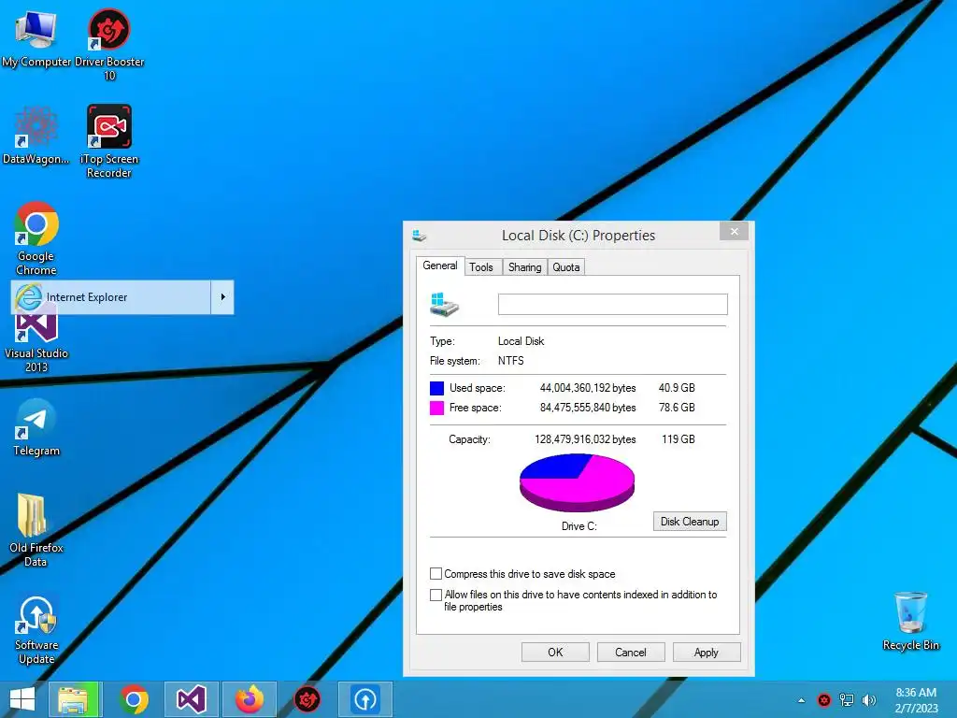Click the Disk Cleanup button

690,522
